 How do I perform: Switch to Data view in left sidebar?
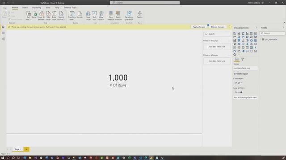click(x=3, y=33)
